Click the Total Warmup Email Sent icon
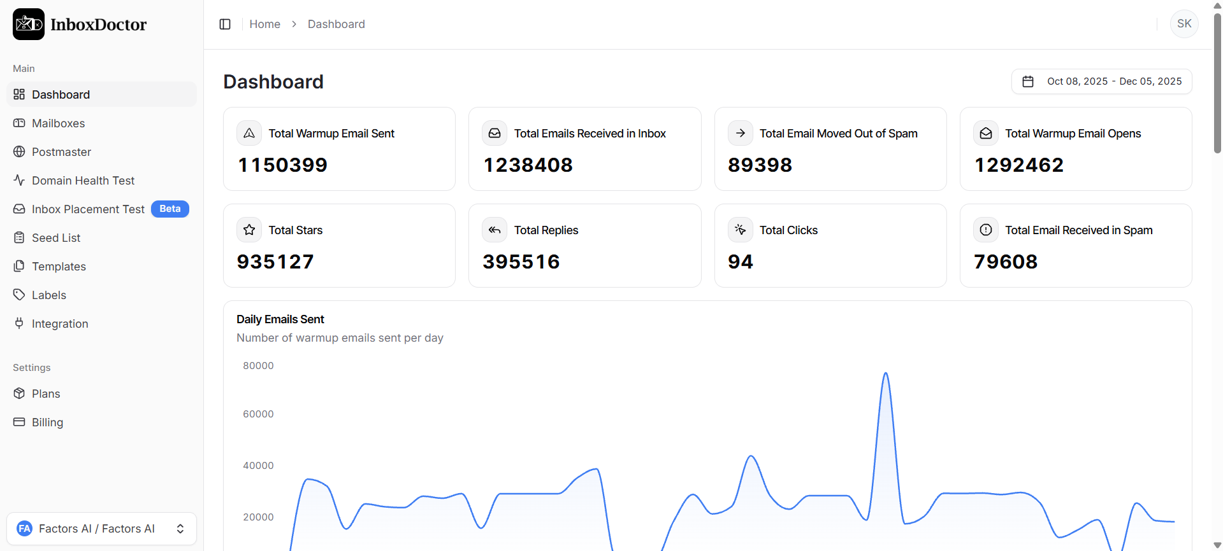Screen dimensions: 1223x551 pyautogui.click(x=249, y=133)
